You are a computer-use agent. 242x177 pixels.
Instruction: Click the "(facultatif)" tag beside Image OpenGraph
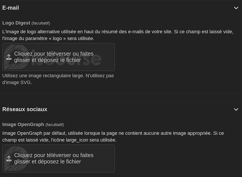pos(55,125)
